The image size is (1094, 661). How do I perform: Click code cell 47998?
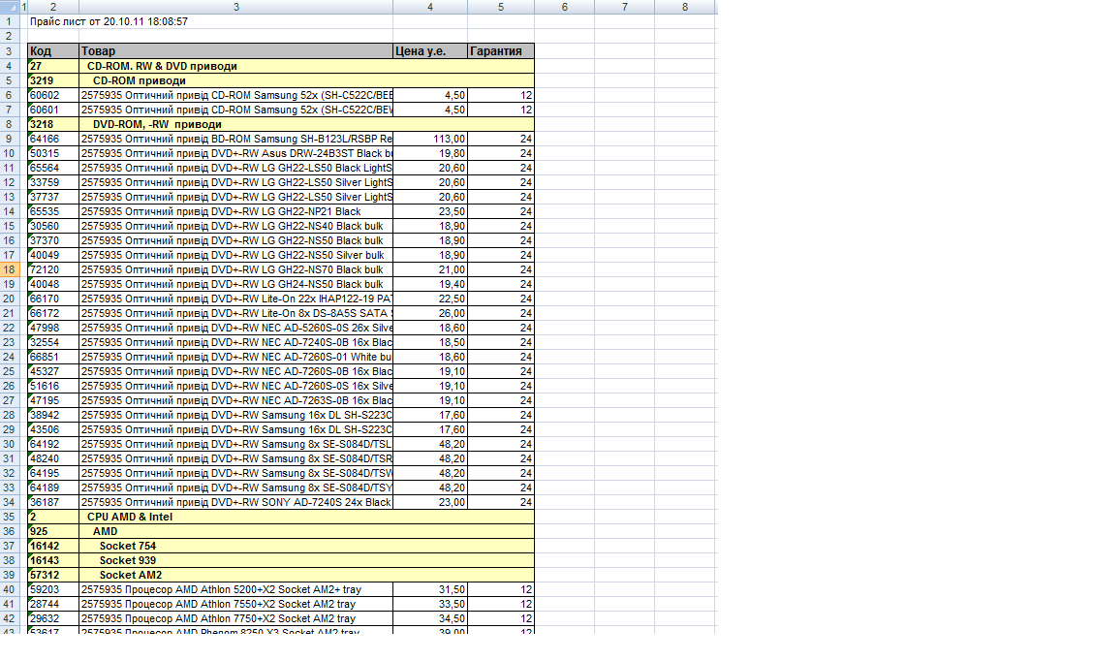pyautogui.click(x=53, y=328)
